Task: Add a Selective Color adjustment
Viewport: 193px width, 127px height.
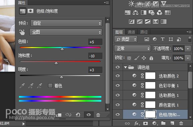Action: pos(156,22)
